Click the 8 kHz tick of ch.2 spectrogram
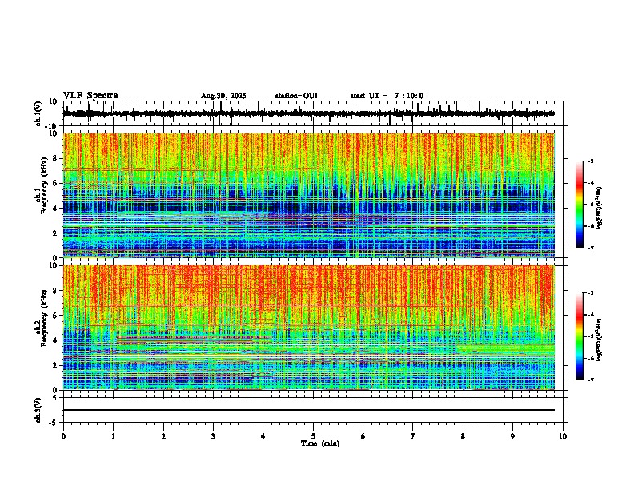 coord(57,291)
